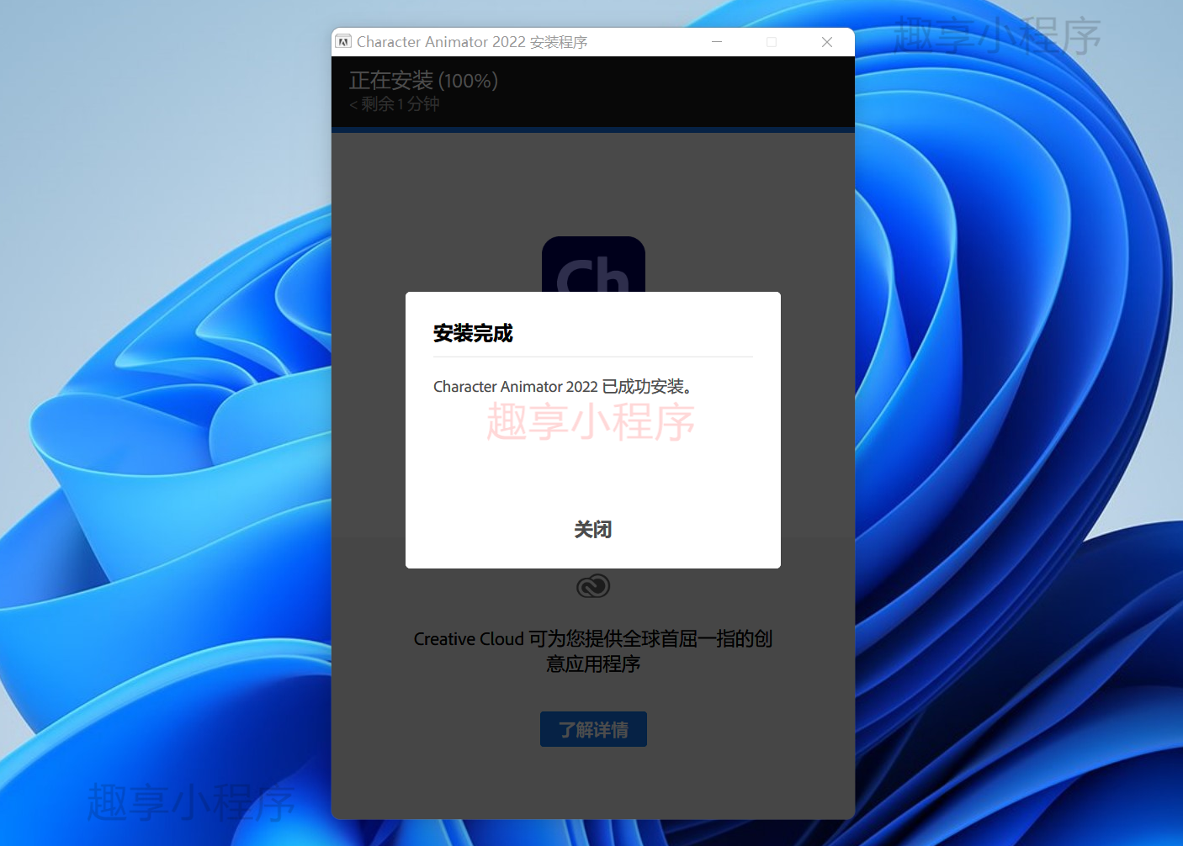
Task: Click the installation progress bar
Action: (x=593, y=130)
